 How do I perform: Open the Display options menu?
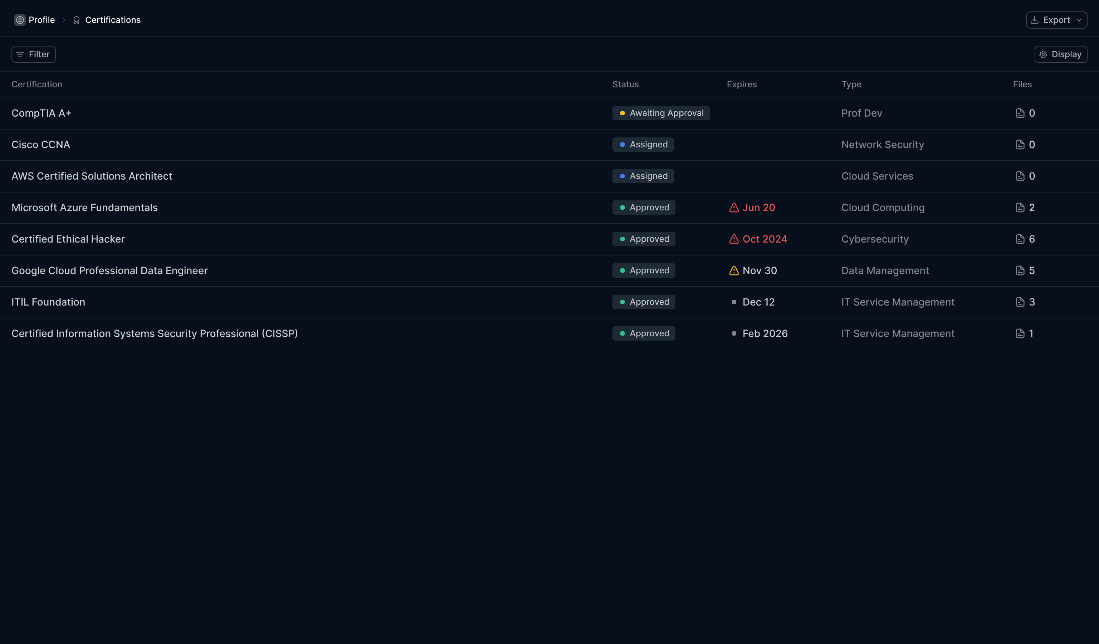[x=1060, y=54]
